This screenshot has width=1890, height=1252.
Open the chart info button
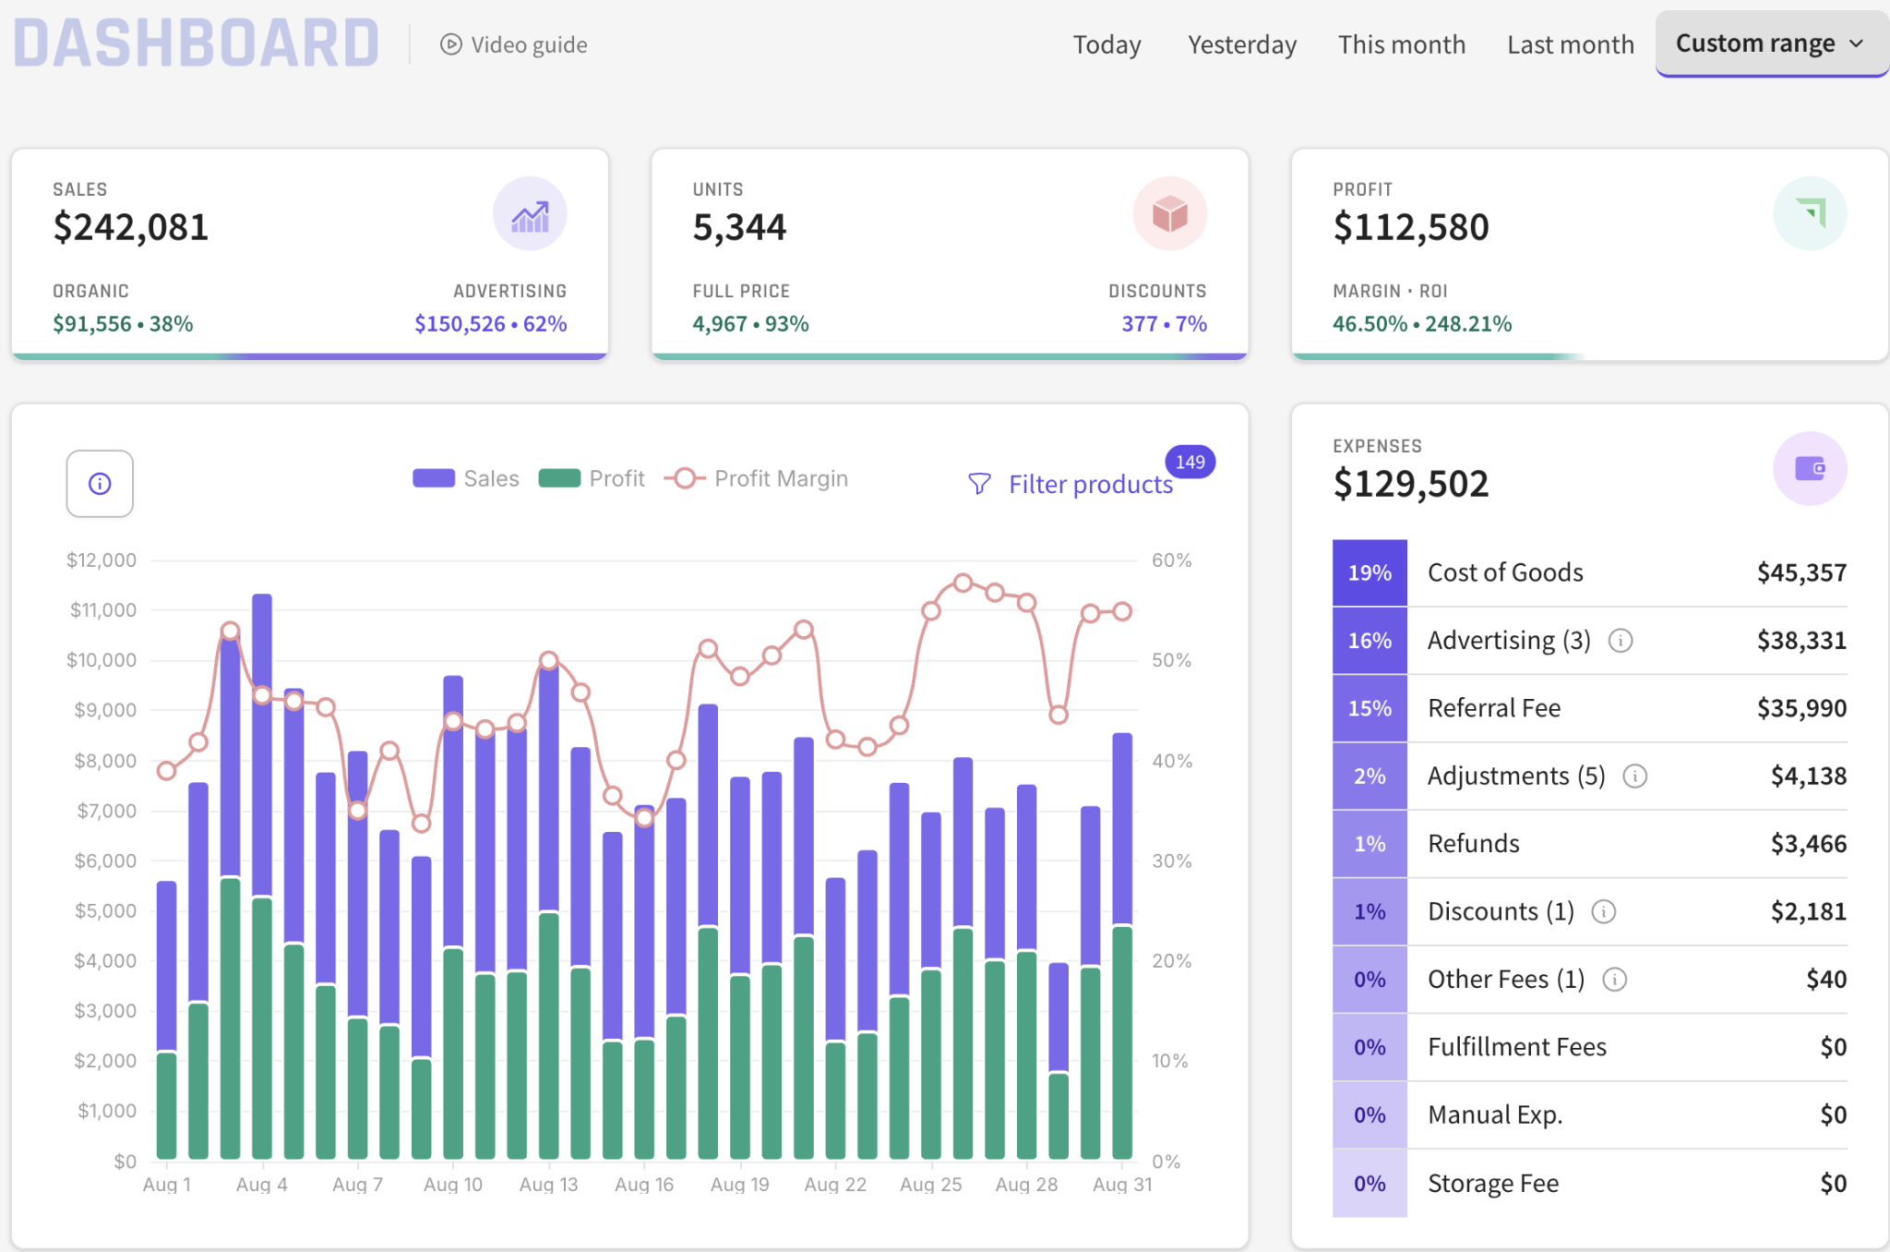(x=100, y=484)
